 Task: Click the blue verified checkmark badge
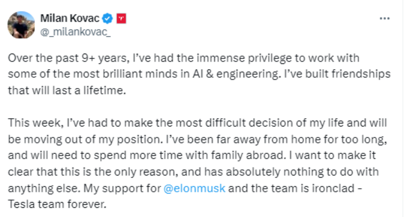tap(107, 19)
